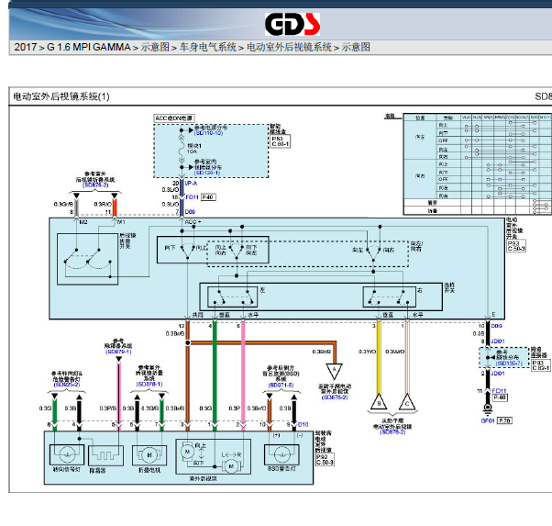This screenshot has height=526, width=552.
Task: Click the 折叠电机 motor symbol
Action: pos(149,455)
